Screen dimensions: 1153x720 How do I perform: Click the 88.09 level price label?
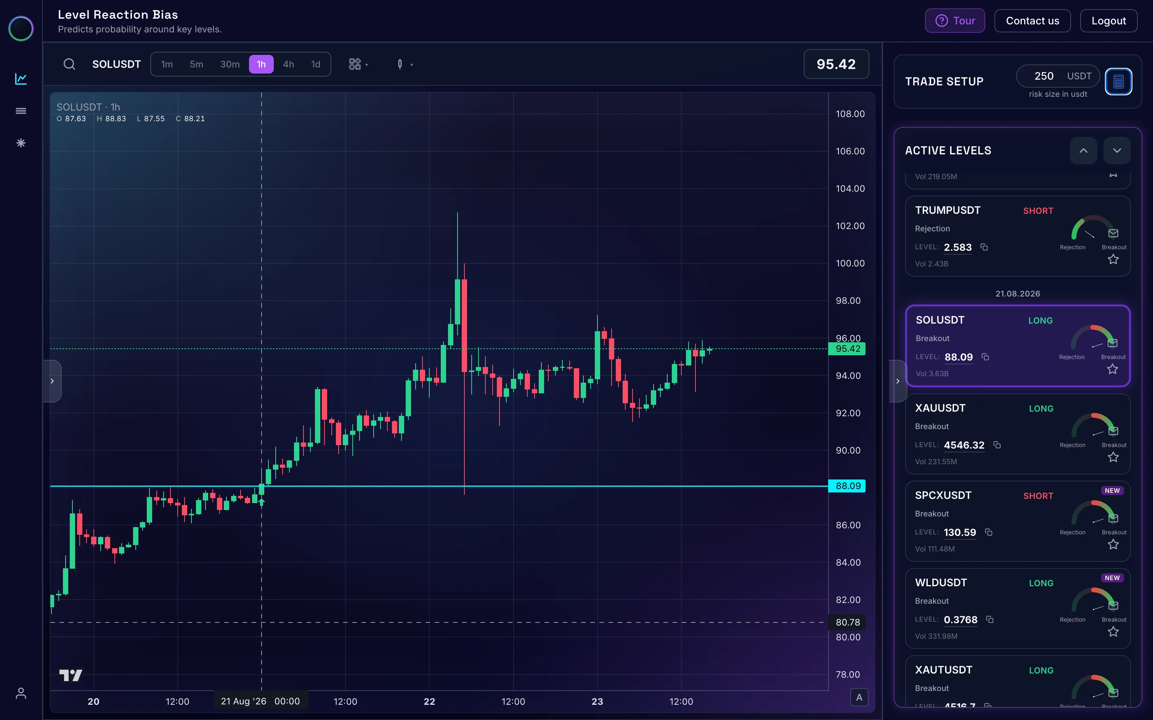click(847, 486)
